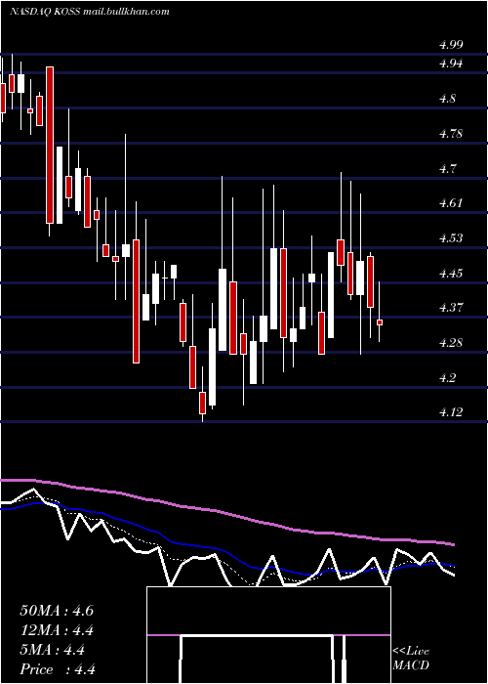Click the 4.78 price axis label
The width and height of the screenshot is (488, 684).
click(451, 134)
